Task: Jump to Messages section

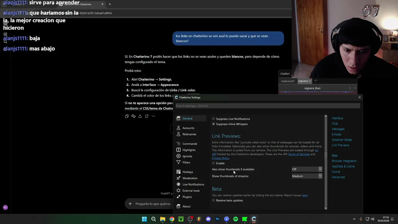Action: (x=338, y=129)
